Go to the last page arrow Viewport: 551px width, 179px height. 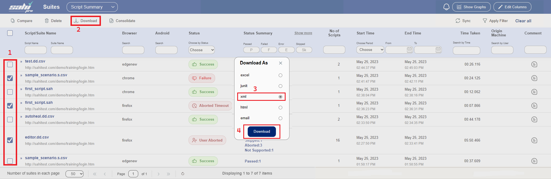168,174
